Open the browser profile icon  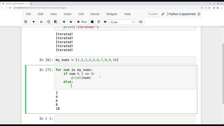tap(218, 8)
